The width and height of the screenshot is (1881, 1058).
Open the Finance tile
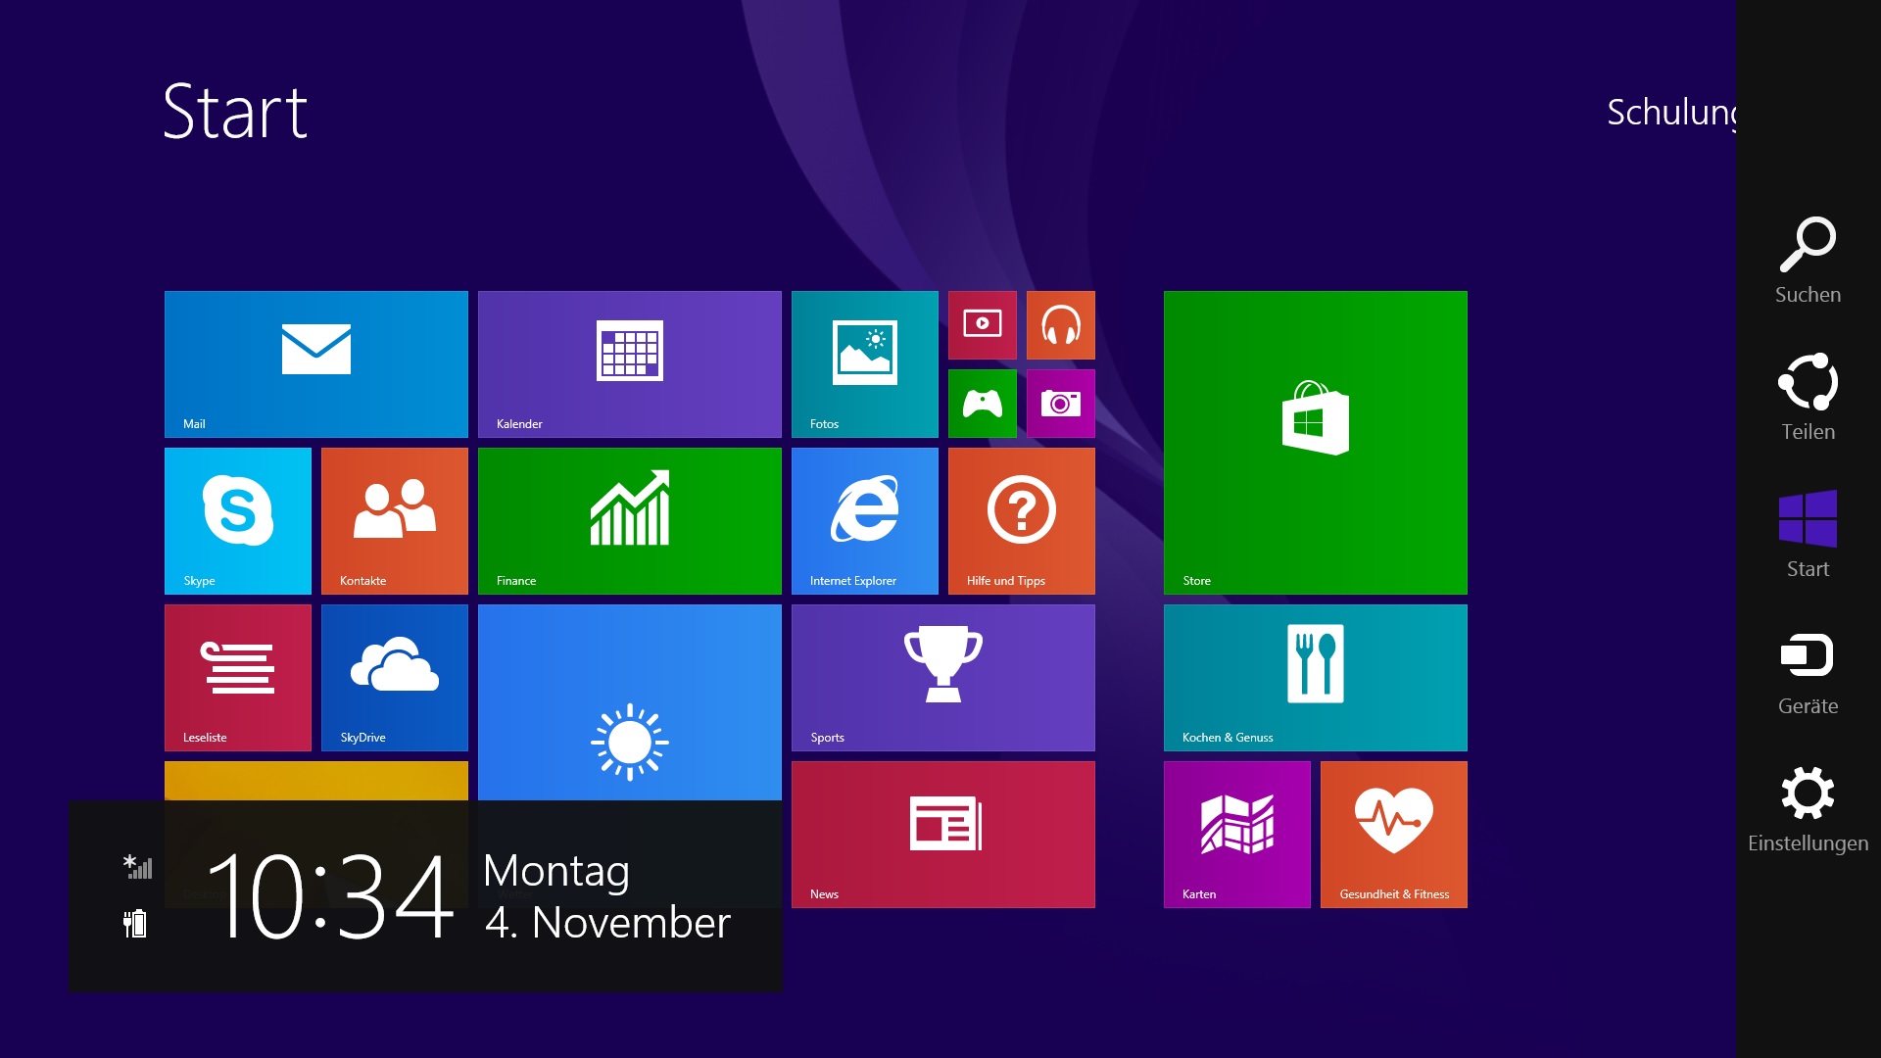coord(630,521)
